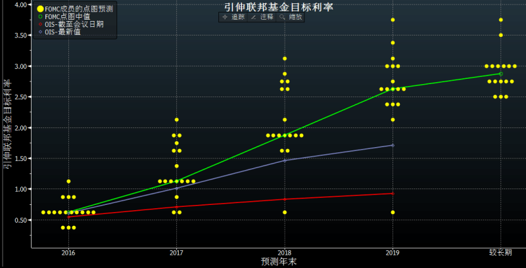Screen dimensions: 526x268
Task: Click the 追踪 crosshair tool
Action: coord(231,17)
